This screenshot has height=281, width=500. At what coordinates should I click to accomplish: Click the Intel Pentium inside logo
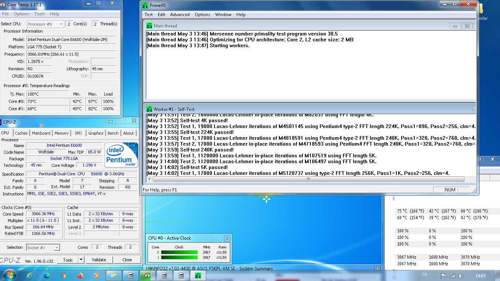click(121, 155)
